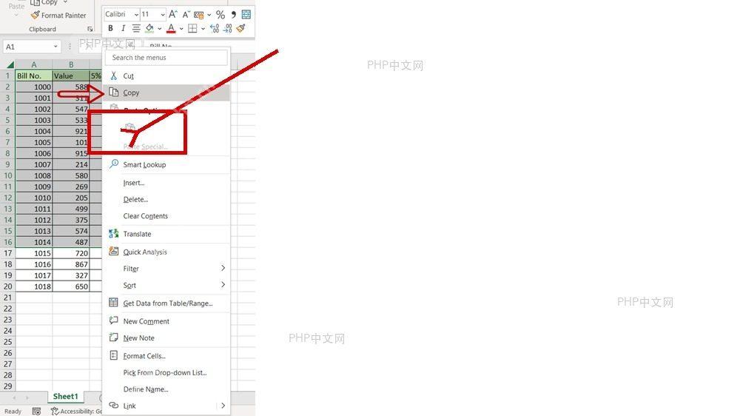Choose Define Name... from the context menu
740x416 pixels.
pyautogui.click(x=166, y=389)
